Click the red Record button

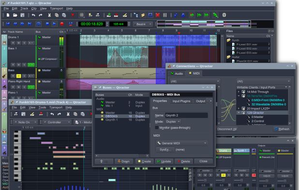[x=62, y=24]
